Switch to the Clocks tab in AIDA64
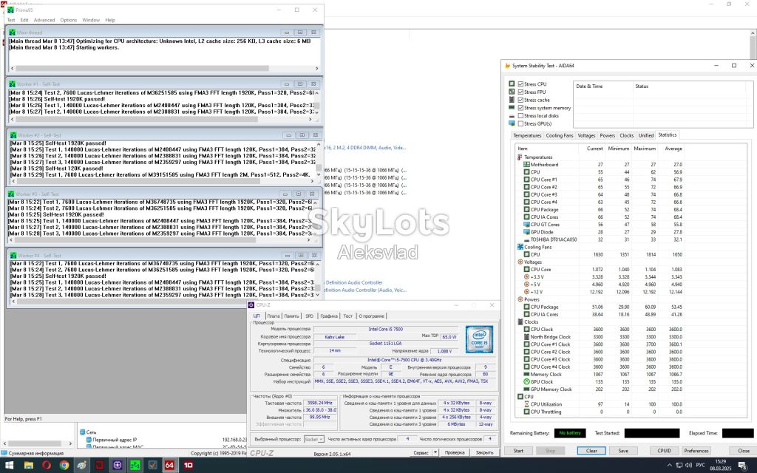 [x=627, y=136]
